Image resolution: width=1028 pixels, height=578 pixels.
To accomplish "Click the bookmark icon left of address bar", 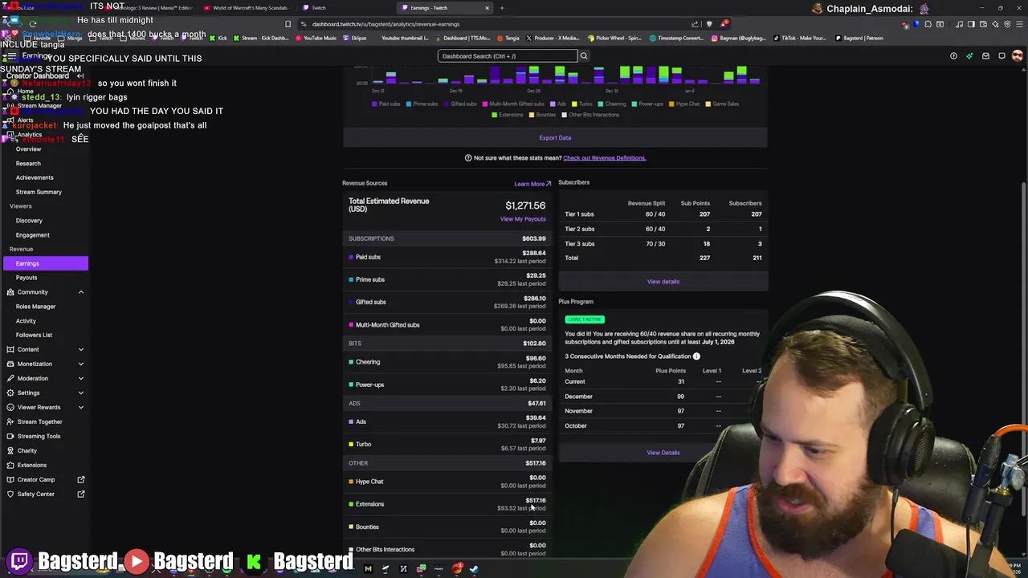I will pyautogui.click(x=288, y=24).
